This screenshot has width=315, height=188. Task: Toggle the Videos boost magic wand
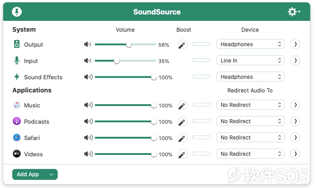coord(183,154)
